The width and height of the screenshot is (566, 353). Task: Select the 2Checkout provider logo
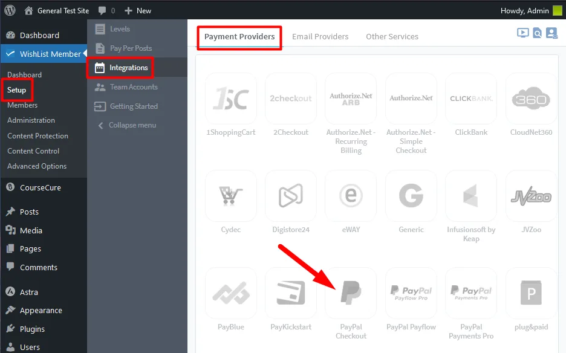pyautogui.click(x=291, y=99)
